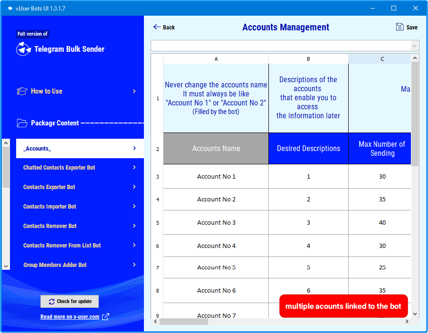Select column C header
This screenshot has width=428, height=333.
coord(380,59)
